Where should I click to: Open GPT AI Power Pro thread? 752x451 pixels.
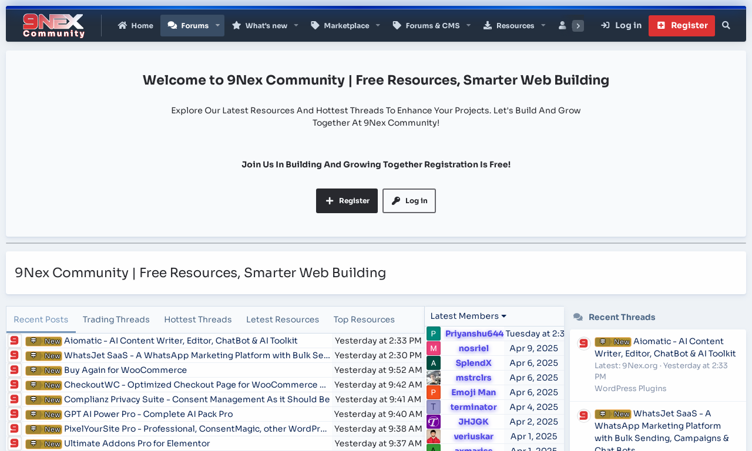pos(148,414)
